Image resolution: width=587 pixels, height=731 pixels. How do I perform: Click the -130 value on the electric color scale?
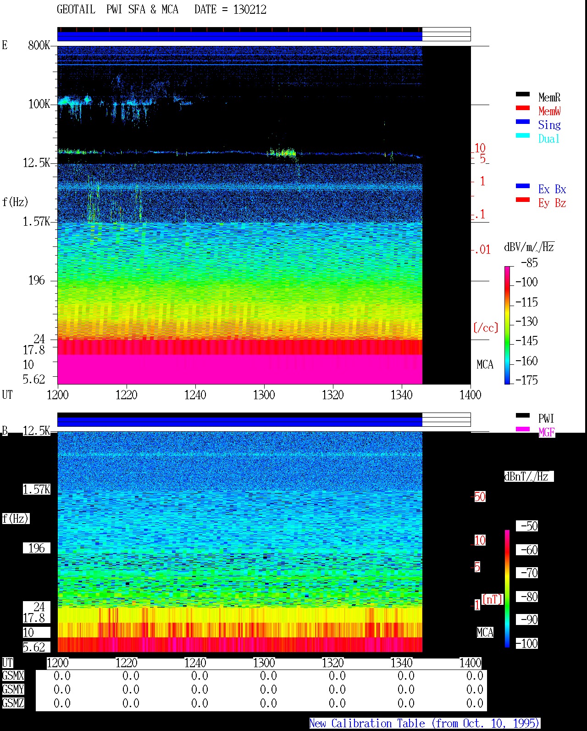point(526,321)
